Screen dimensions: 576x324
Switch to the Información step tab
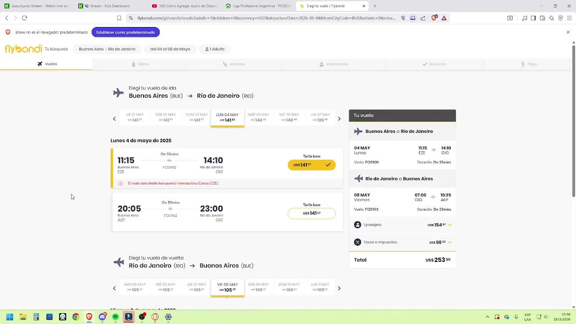click(334, 64)
